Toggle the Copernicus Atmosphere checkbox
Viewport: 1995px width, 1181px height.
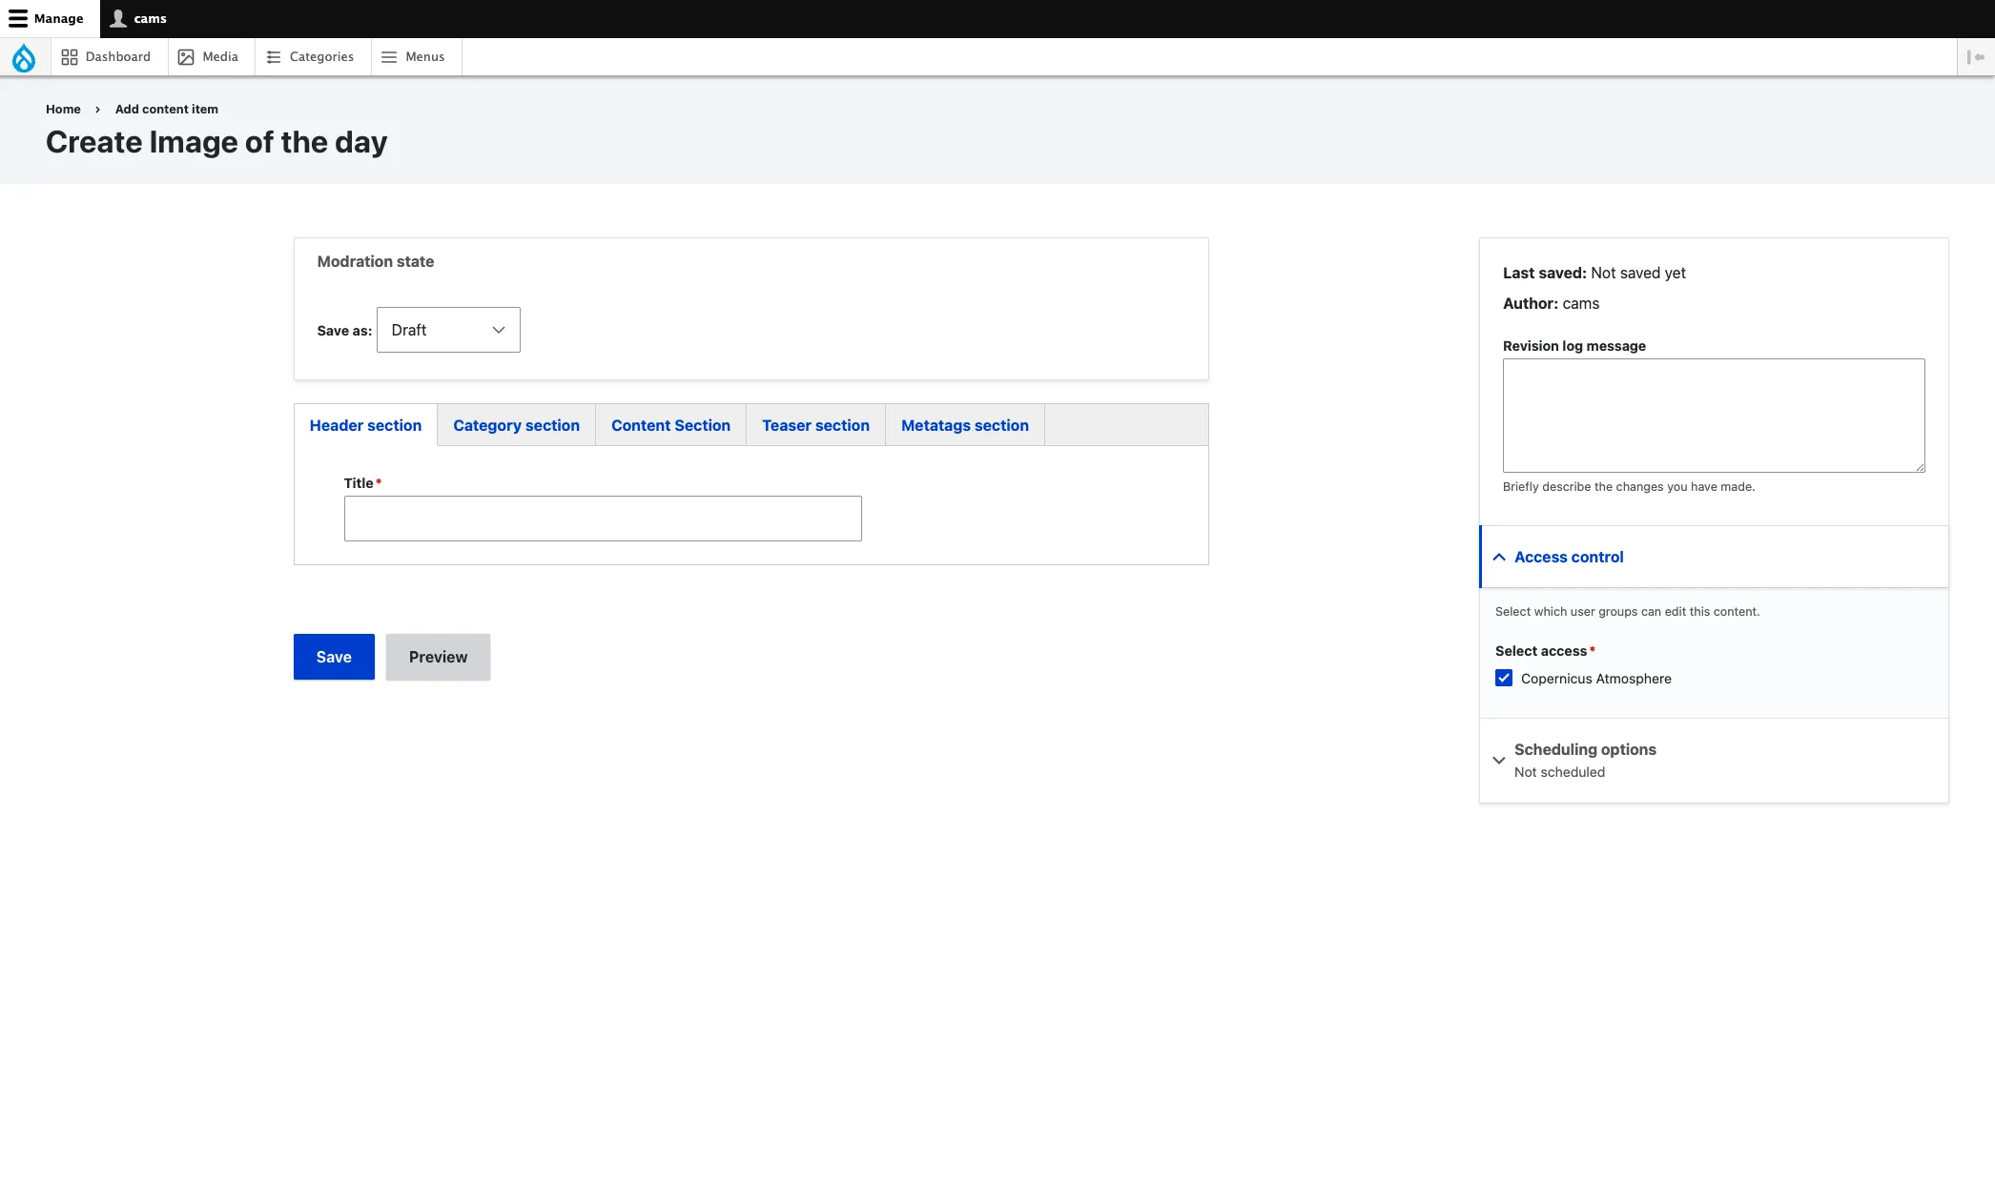pyautogui.click(x=1504, y=678)
